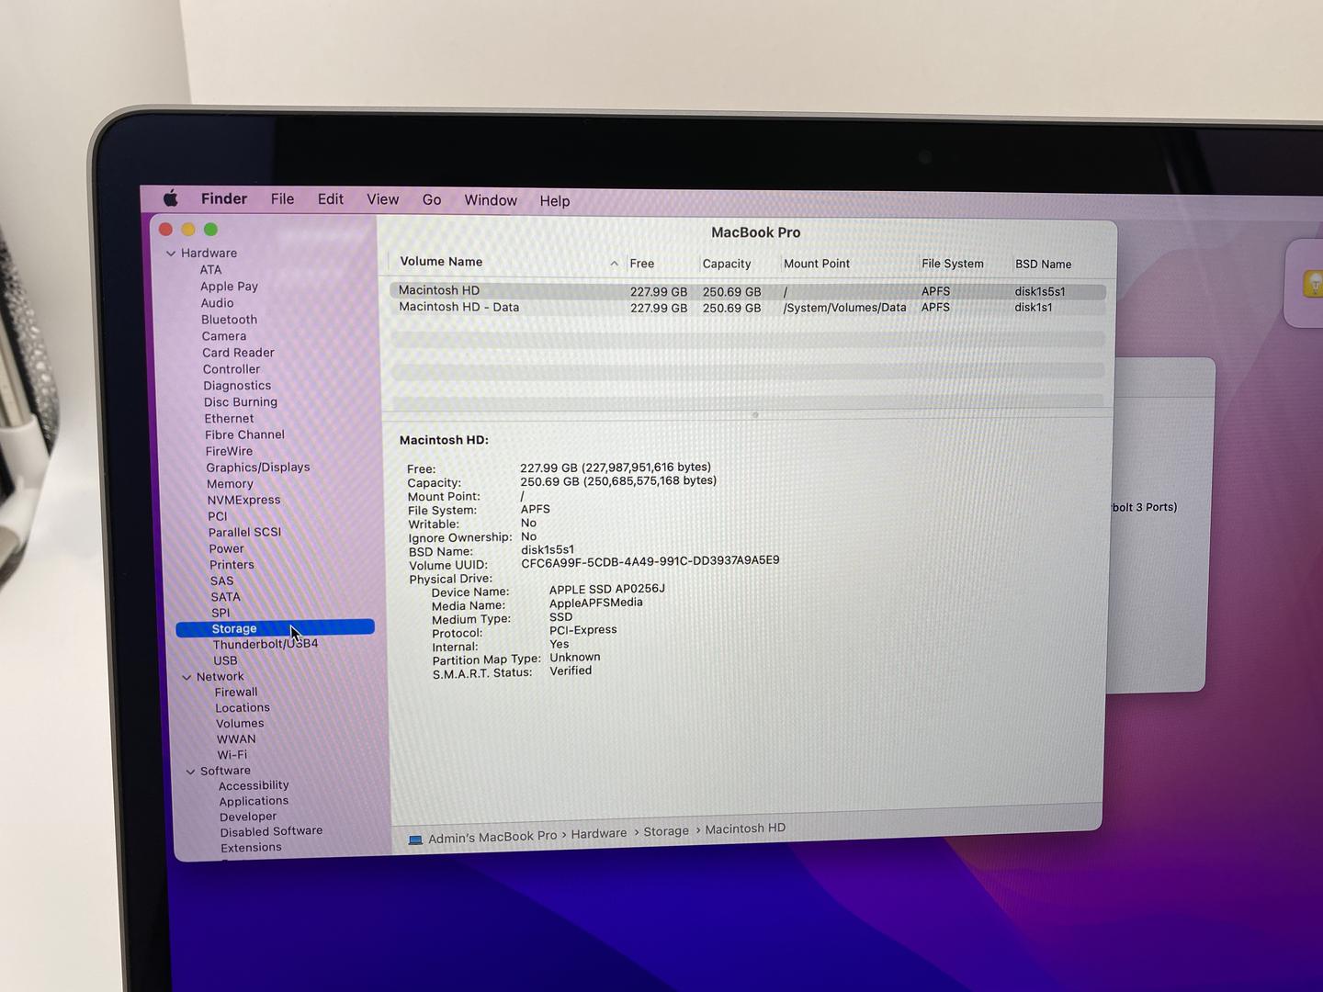Open the Go menu
This screenshot has width=1323, height=992.
tap(432, 199)
